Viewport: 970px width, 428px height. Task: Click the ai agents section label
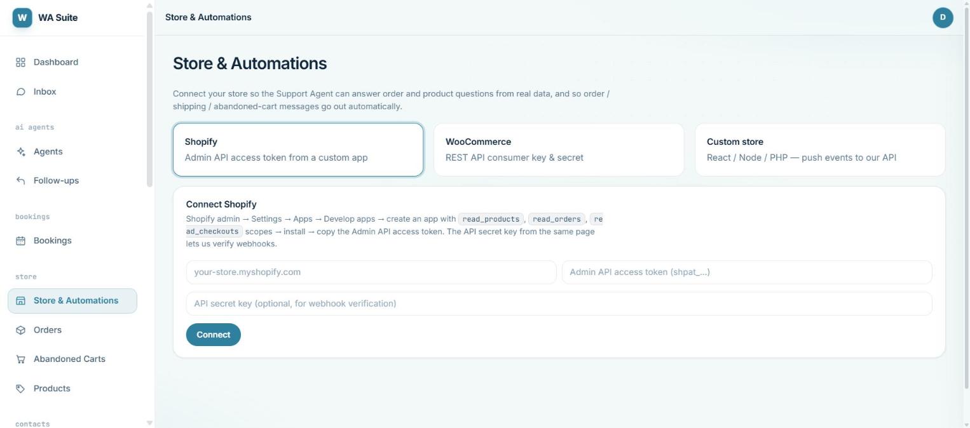[x=35, y=127]
